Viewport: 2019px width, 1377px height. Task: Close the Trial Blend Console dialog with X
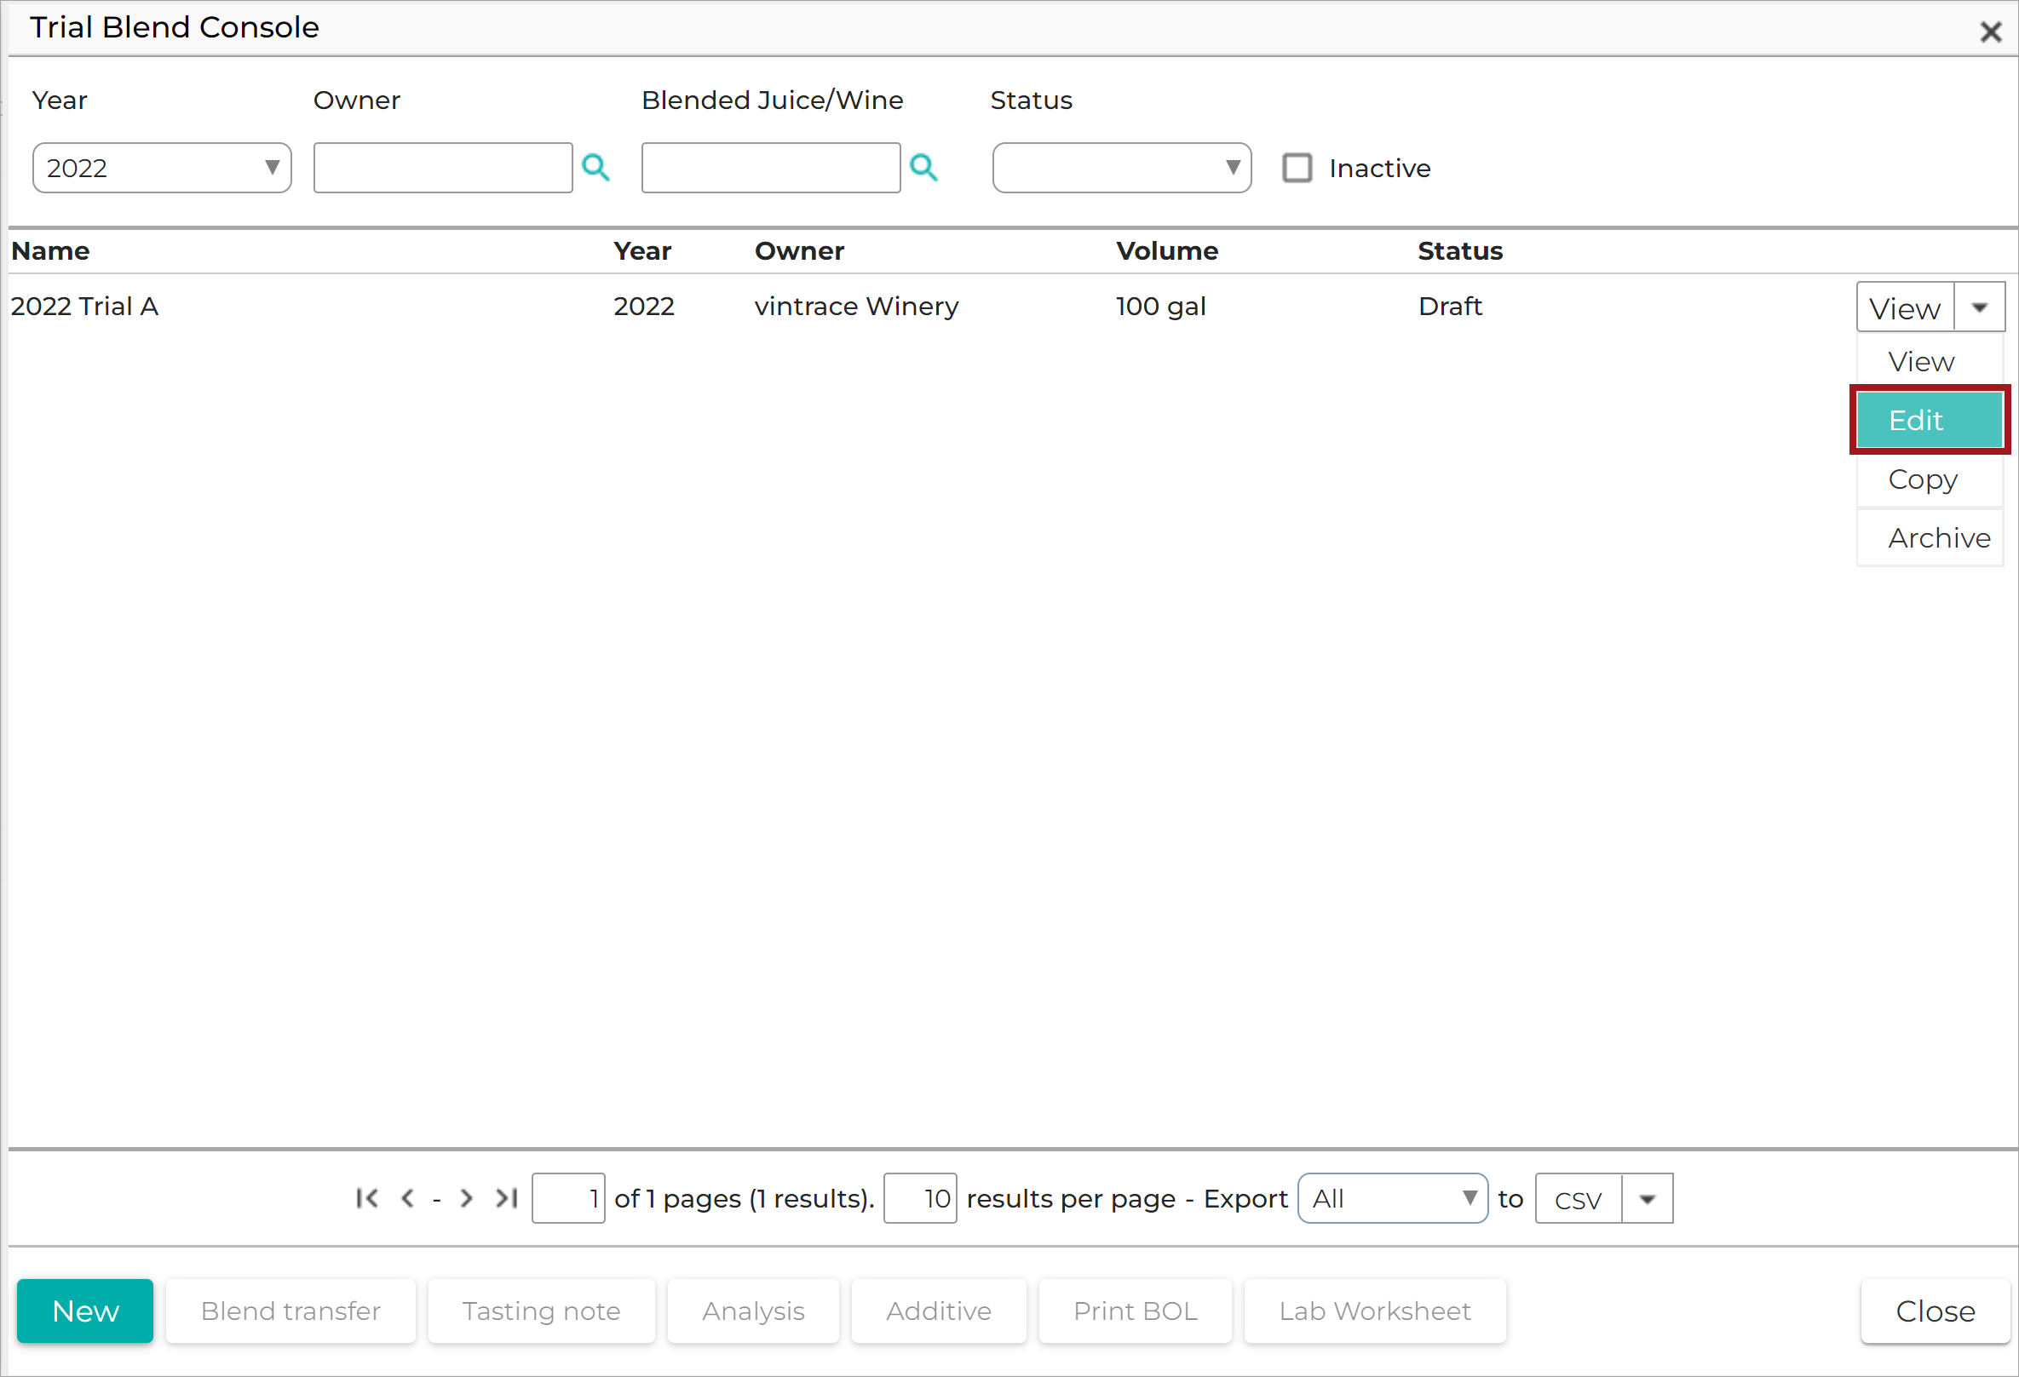point(1990,32)
